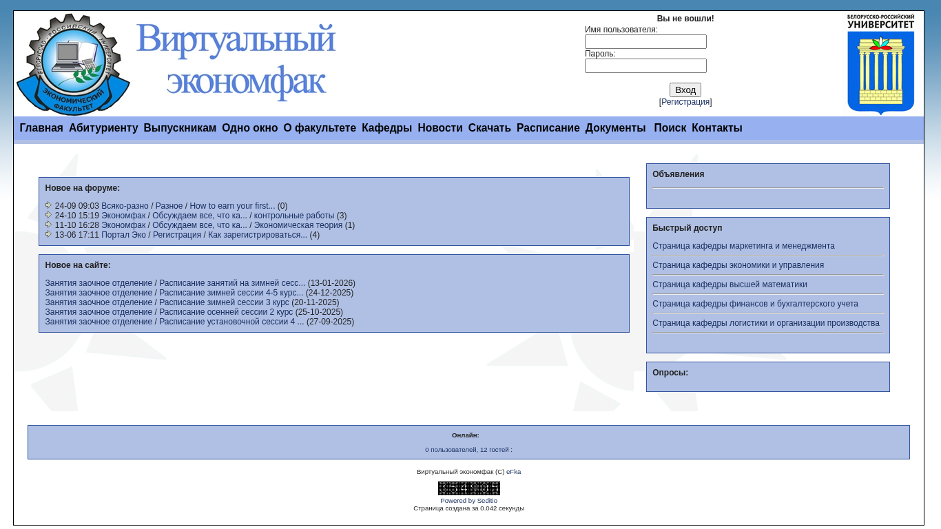Open the Главная menu item
This screenshot has height=529, width=941.
tap(41, 128)
